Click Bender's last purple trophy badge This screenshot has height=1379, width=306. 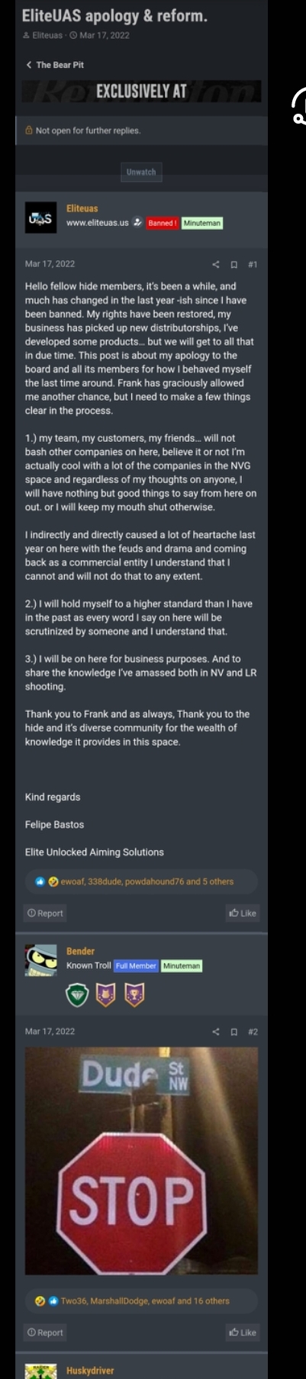tap(134, 994)
